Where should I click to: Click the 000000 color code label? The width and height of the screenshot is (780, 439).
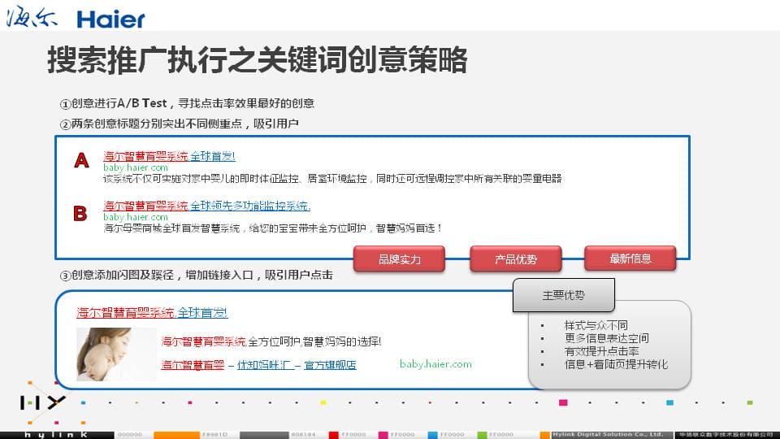click(x=130, y=434)
